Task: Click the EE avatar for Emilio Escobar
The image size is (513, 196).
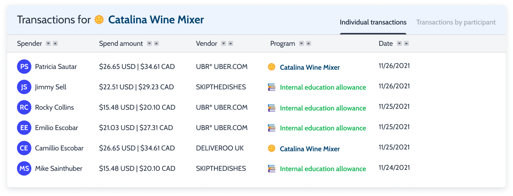Action: 24,128
